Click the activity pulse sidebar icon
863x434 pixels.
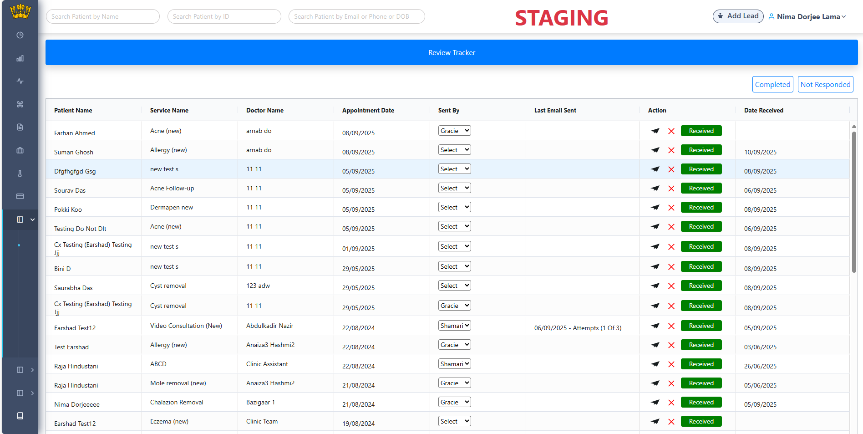coord(20,81)
